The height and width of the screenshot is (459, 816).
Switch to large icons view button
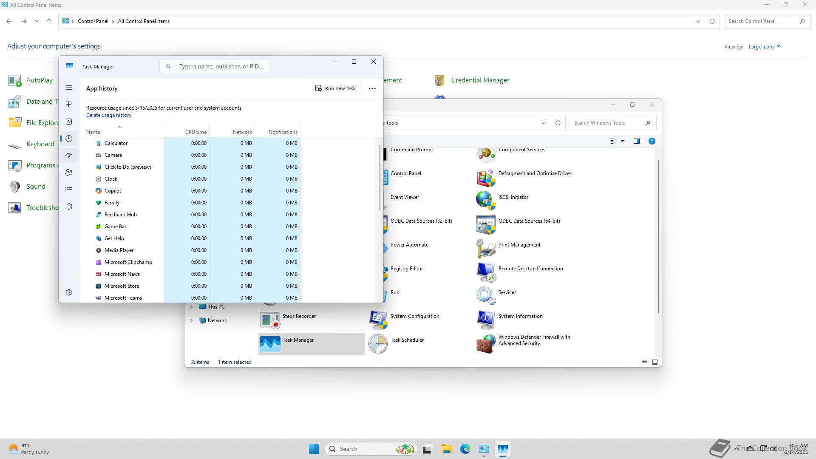click(x=654, y=362)
